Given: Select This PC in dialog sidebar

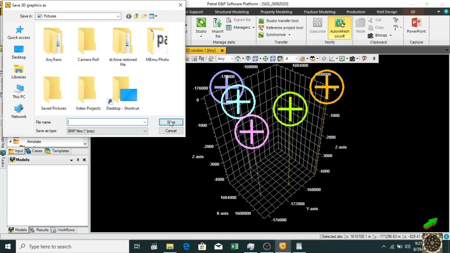Looking at the screenshot, I should pyautogui.click(x=19, y=91).
